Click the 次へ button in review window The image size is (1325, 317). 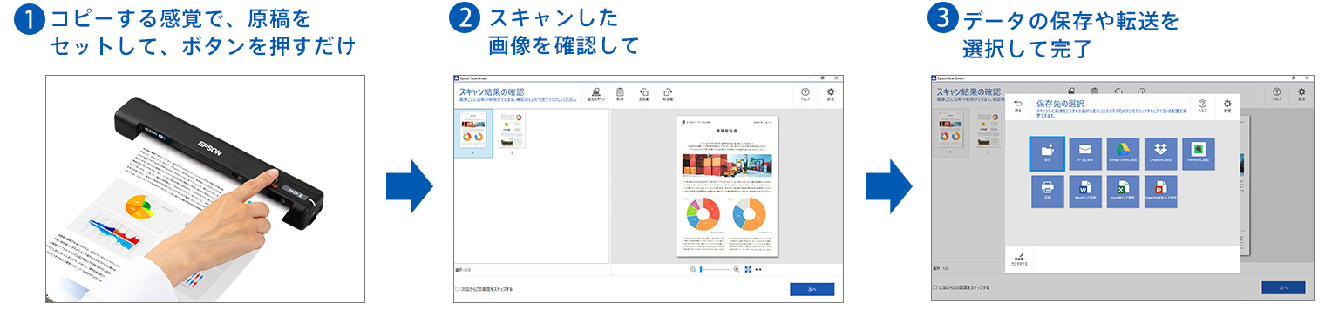point(812,289)
